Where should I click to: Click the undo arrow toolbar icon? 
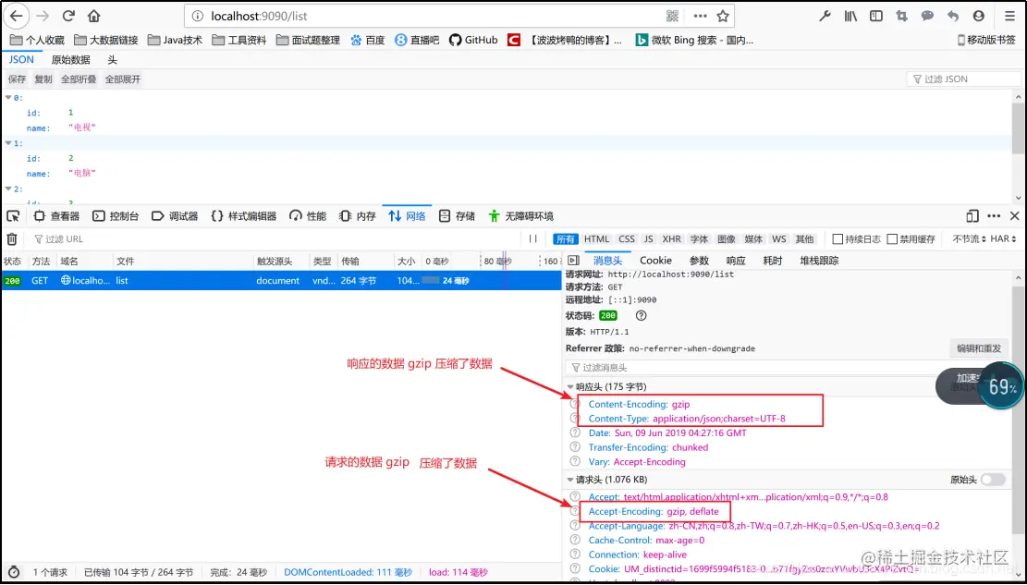pyautogui.click(x=953, y=16)
